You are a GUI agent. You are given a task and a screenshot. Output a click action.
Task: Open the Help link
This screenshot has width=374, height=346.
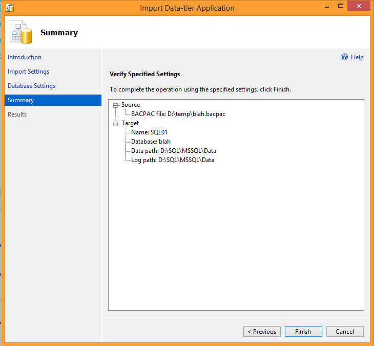[x=357, y=57]
